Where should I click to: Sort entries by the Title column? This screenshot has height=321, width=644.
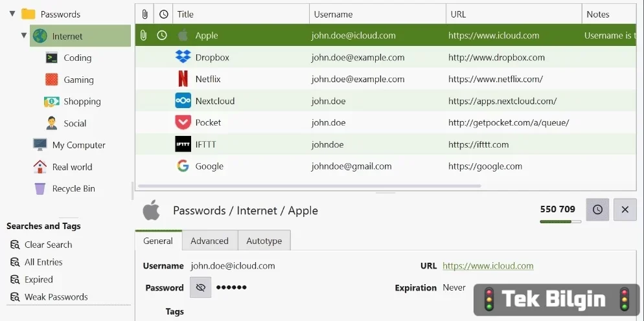[x=241, y=14]
